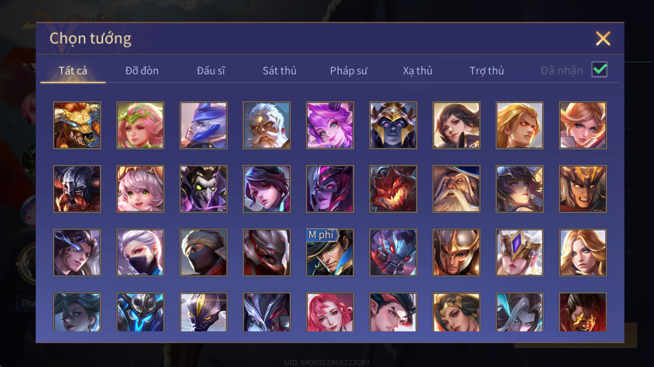
Task: Select the 'Tất cả' tab
Action: click(73, 71)
